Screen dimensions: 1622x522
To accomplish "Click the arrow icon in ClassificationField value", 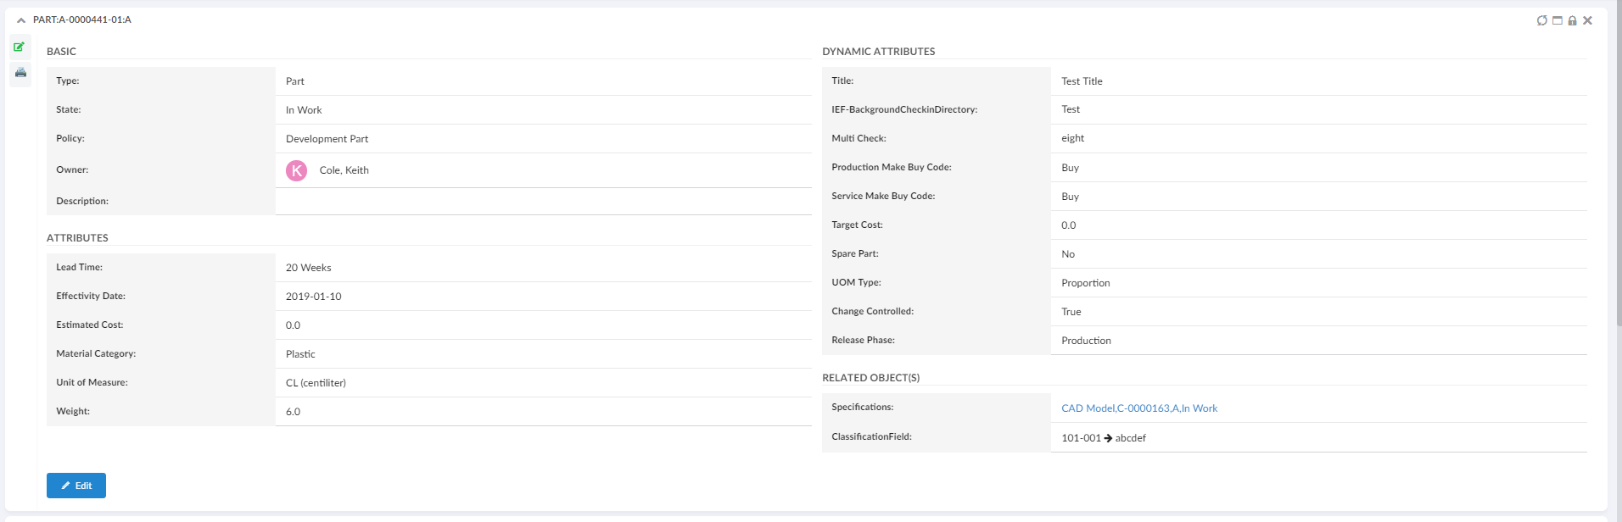I will click(x=1108, y=438).
